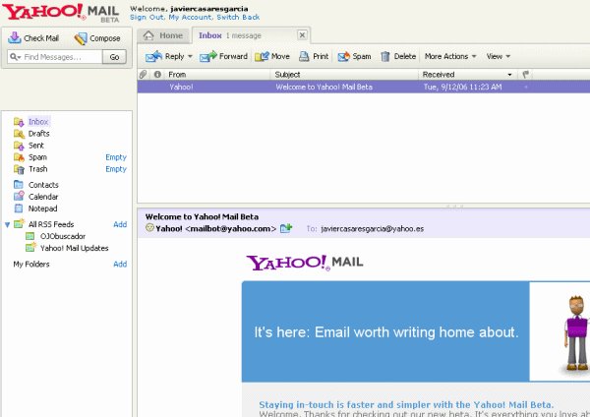Click the Spam folder icon in sidebar
The height and width of the screenshot is (417, 590).
19,157
